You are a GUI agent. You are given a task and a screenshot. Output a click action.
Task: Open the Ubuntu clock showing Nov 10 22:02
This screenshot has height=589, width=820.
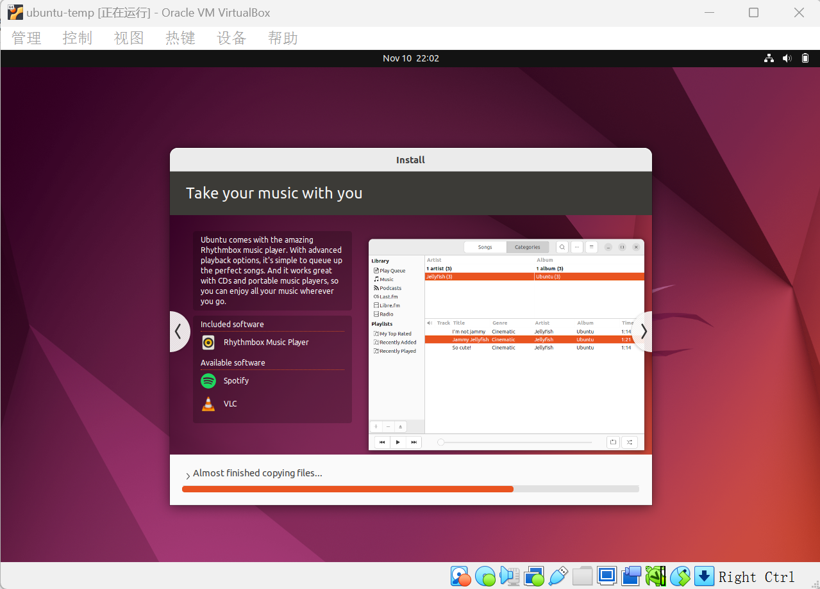[x=410, y=58]
